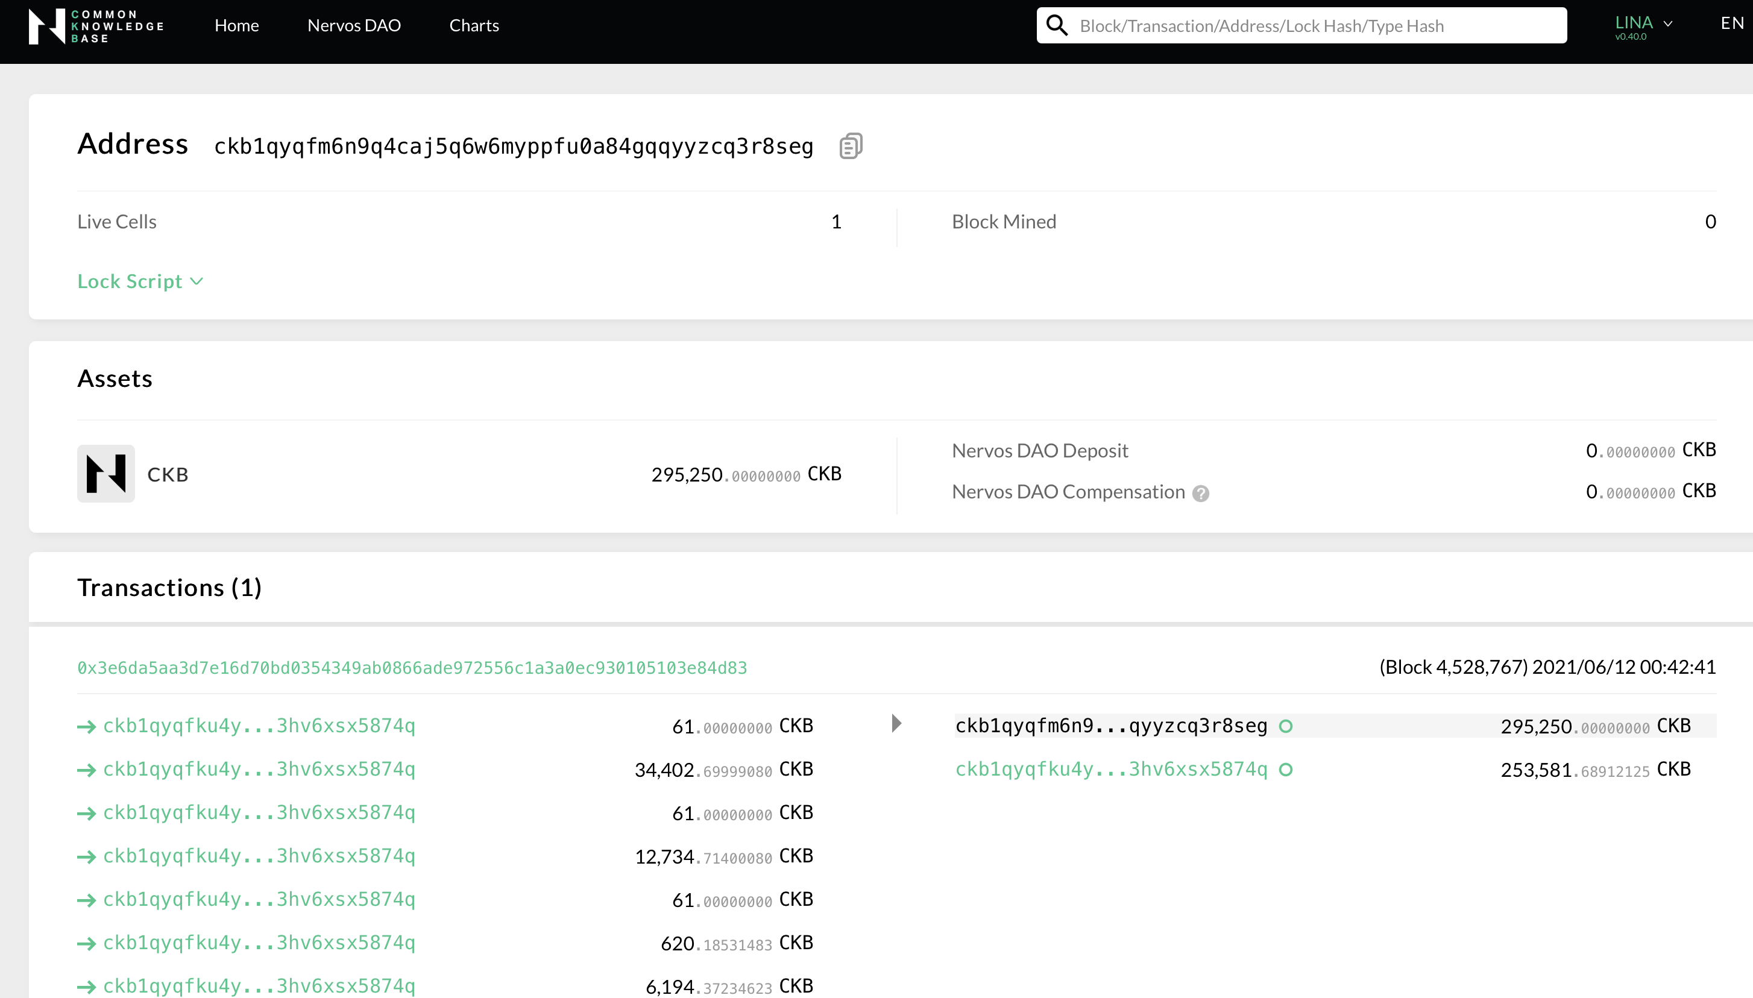Image resolution: width=1753 pixels, height=998 pixels.
Task: Open the LINA network dropdown
Action: pyautogui.click(x=1644, y=25)
